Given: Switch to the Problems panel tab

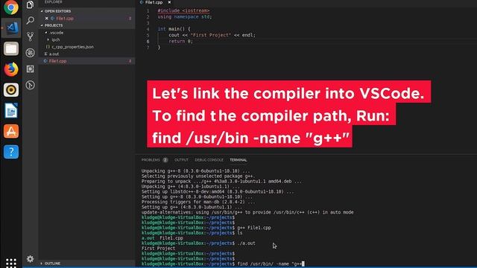Looking at the screenshot, I should [151, 160].
